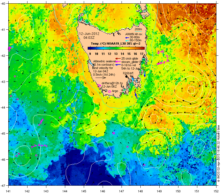The width and height of the screenshot is (222, 194).
Task: Click the red 25 cm/s glide arrow
Action: (x=118, y=58)
